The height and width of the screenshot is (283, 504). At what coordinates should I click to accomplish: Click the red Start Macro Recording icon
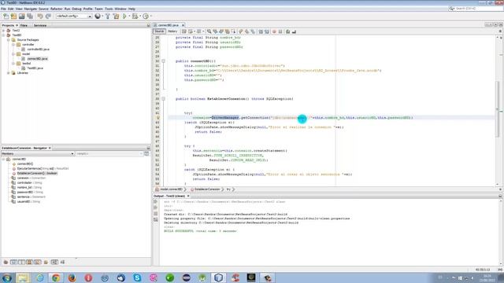(274, 31)
